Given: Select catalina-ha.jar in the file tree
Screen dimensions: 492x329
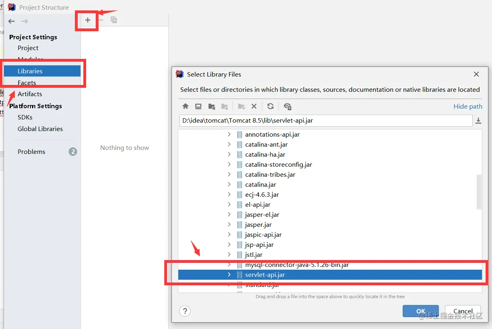Looking at the screenshot, I should click(265, 154).
